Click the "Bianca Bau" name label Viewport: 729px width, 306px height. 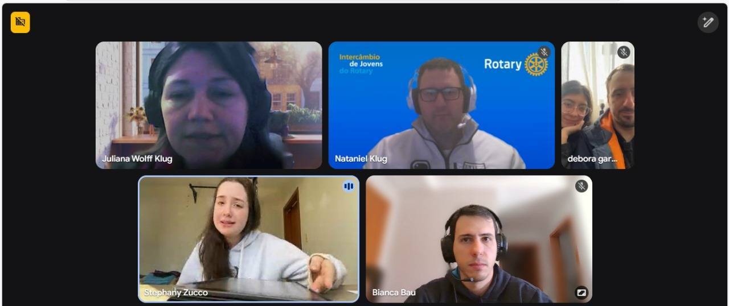(x=394, y=292)
